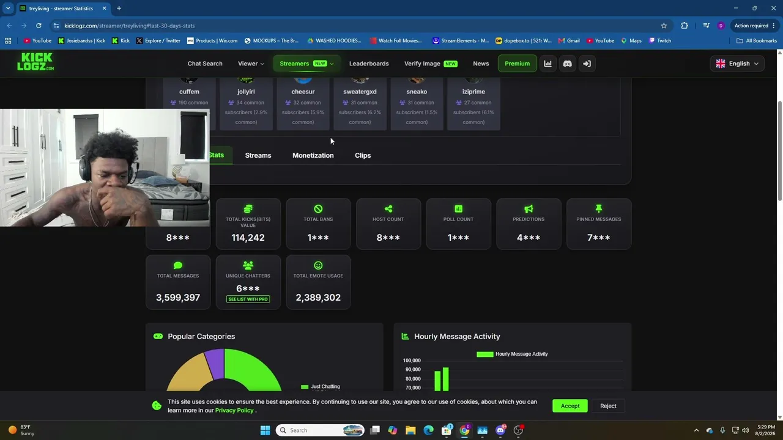Open Microsoft Store from the taskbar

[x=447, y=430]
